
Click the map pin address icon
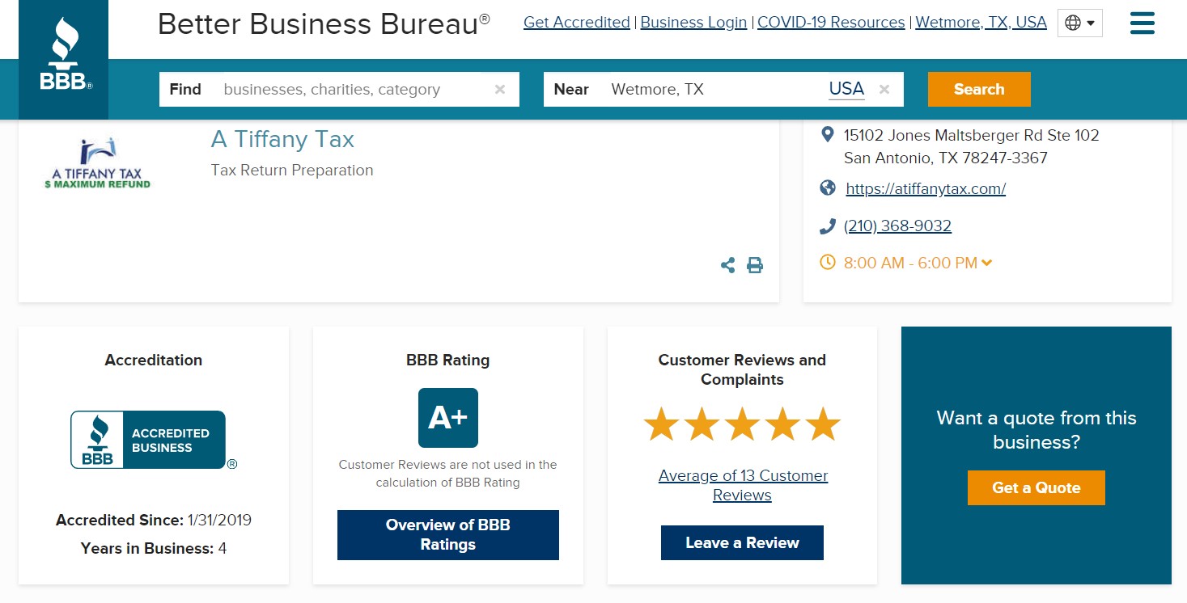click(827, 135)
